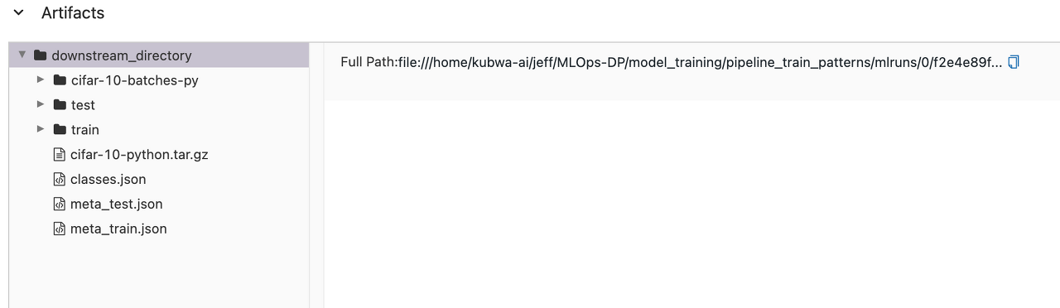Expand the test folder arrow
This screenshot has height=308, width=1060.
[41, 104]
